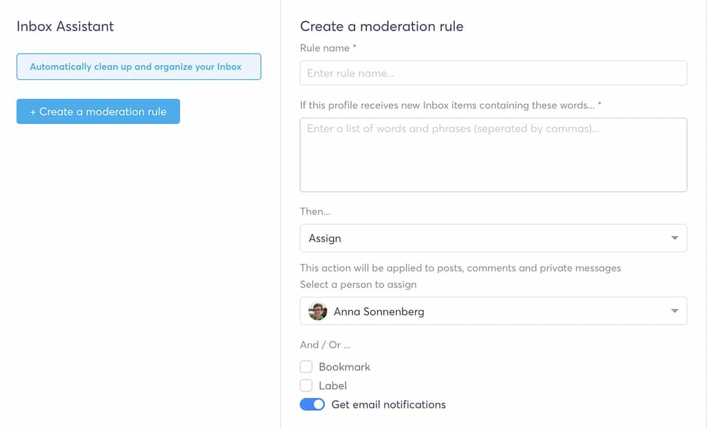Image resolution: width=707 pixels, height=429 pixels.
Task: Open the Then action dropdown showing Assign
Action: point(493,238)
